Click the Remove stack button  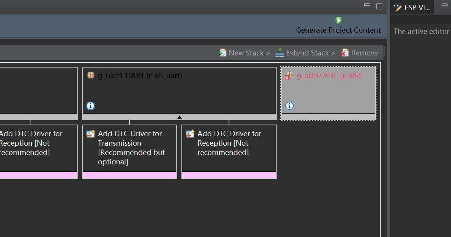[x=359, y=53]
